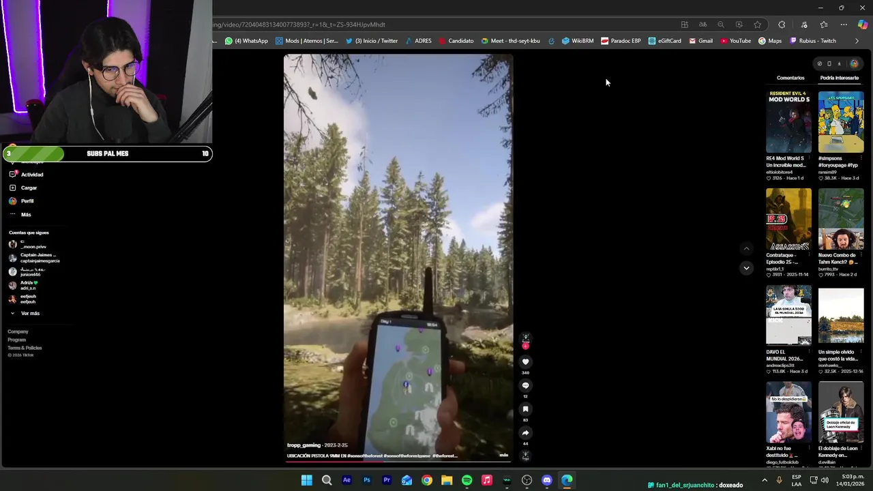Open Discord from the taskbar
The width and height of the screenshot is (873, 491).
(x=546, y=480)
